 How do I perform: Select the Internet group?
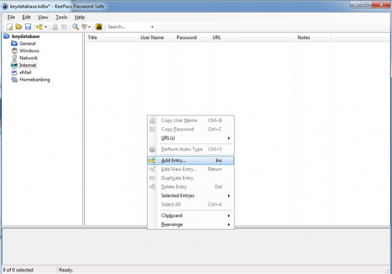[27, 65]
